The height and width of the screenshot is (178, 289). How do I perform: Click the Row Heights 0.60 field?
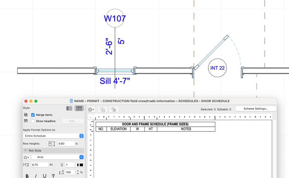tap(66, 144)
